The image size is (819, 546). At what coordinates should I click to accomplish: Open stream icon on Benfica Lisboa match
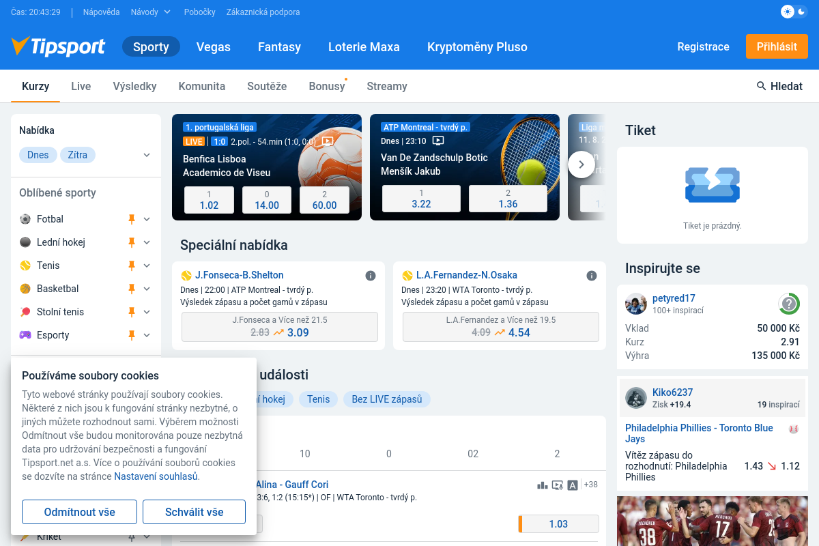coord(328,141)
